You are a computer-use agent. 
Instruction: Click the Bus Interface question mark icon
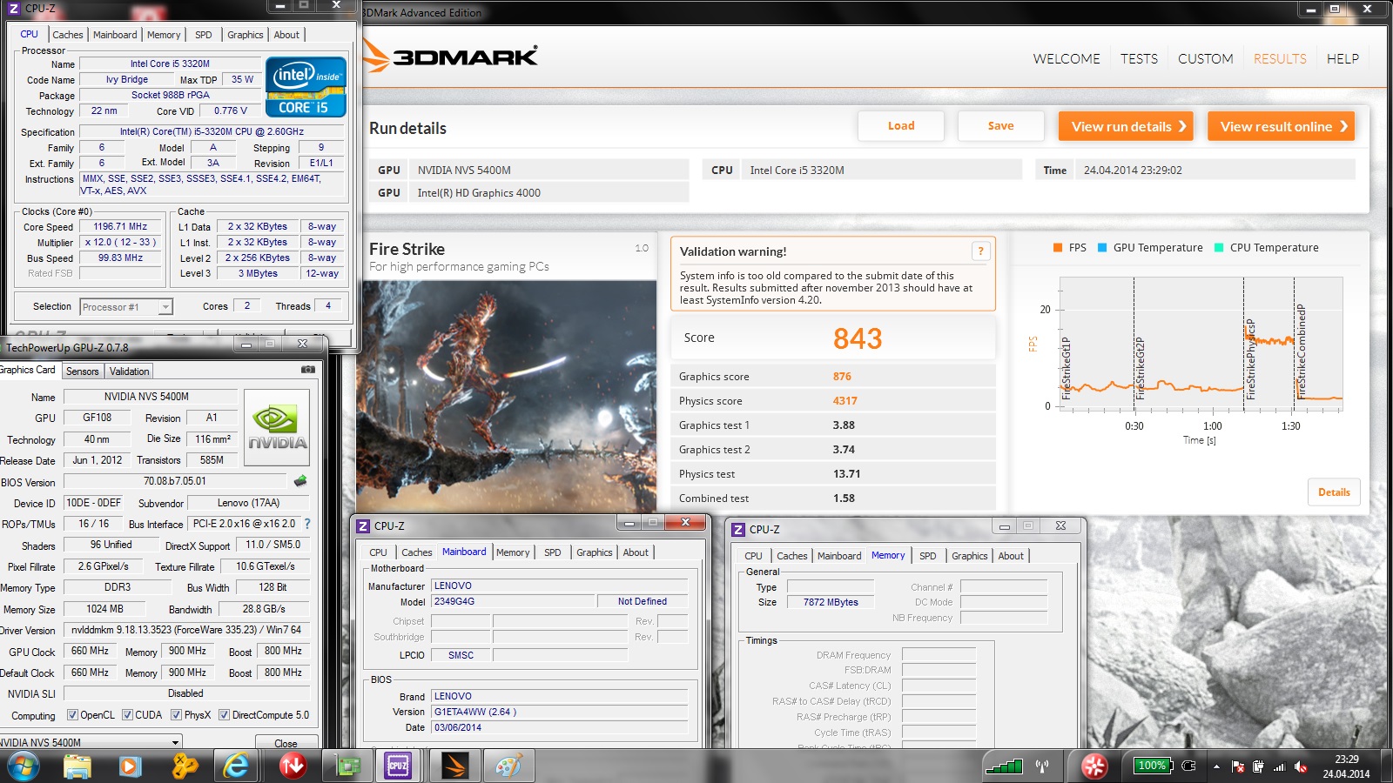[307, 524]
